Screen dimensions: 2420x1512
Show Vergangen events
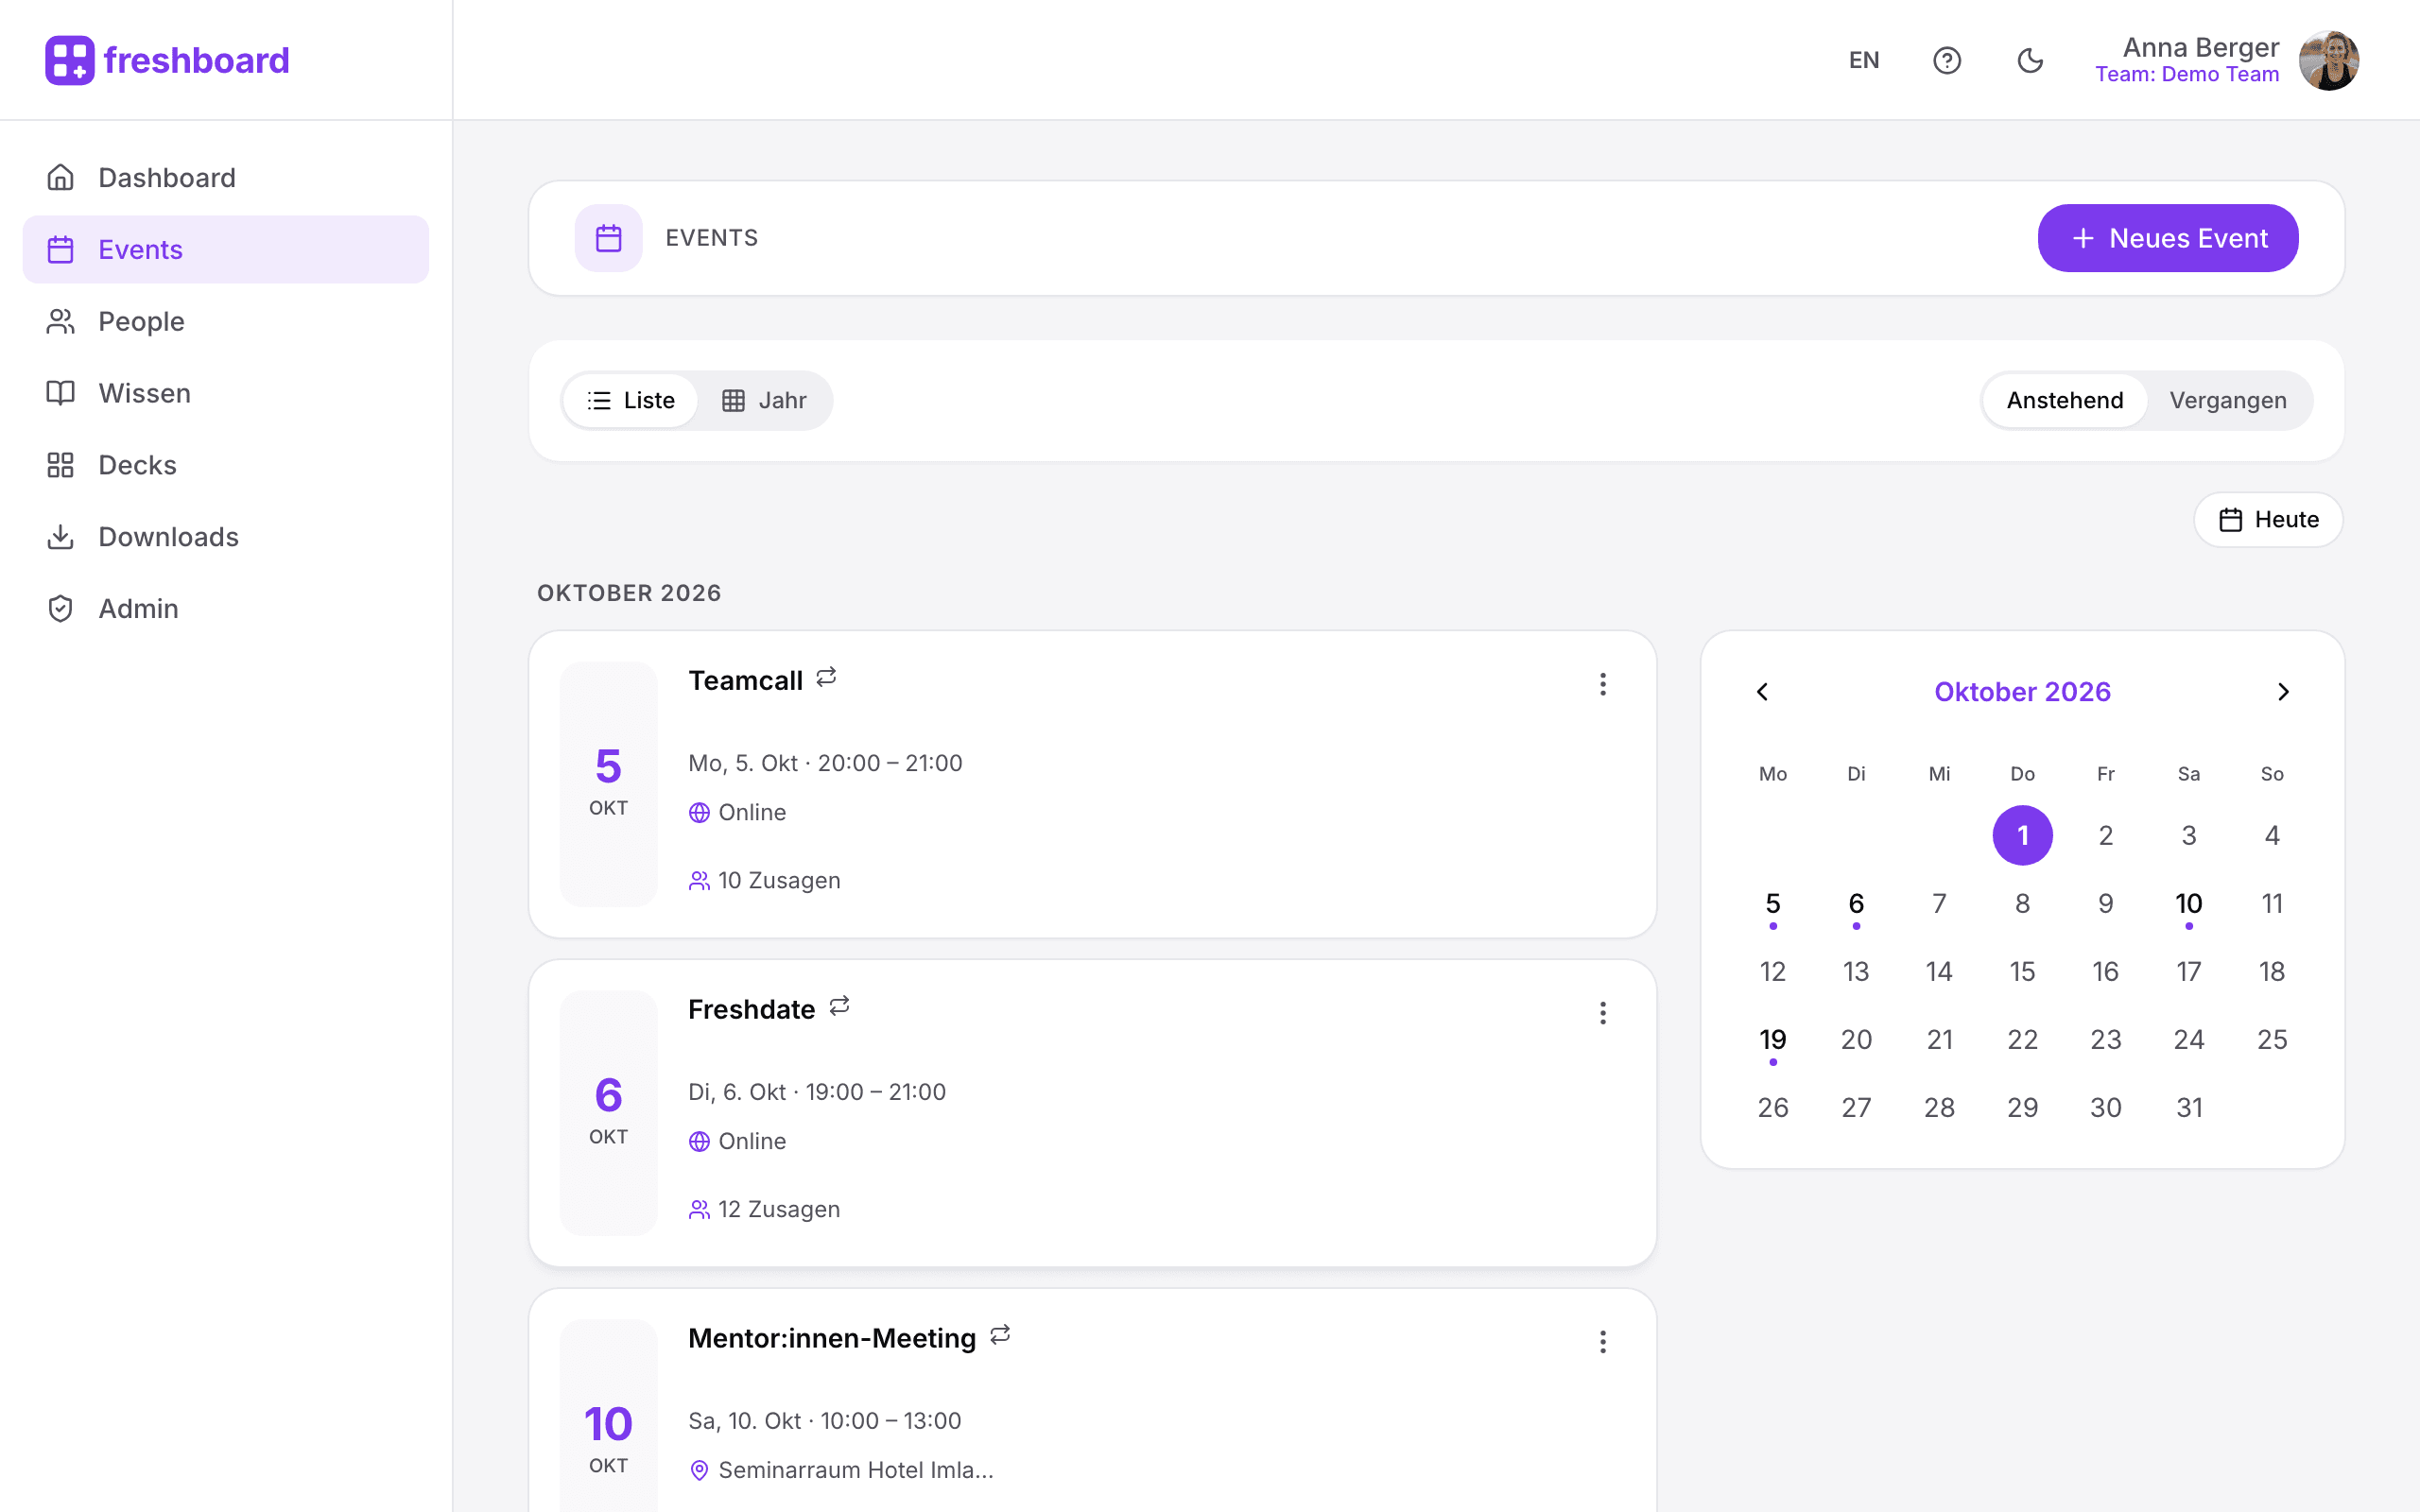coord(2228,401)
